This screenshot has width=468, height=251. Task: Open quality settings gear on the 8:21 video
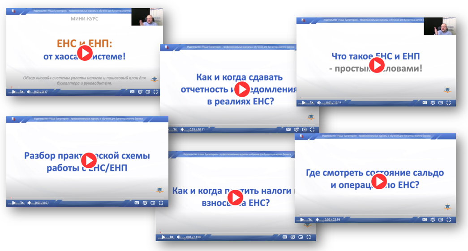[145, 203]
